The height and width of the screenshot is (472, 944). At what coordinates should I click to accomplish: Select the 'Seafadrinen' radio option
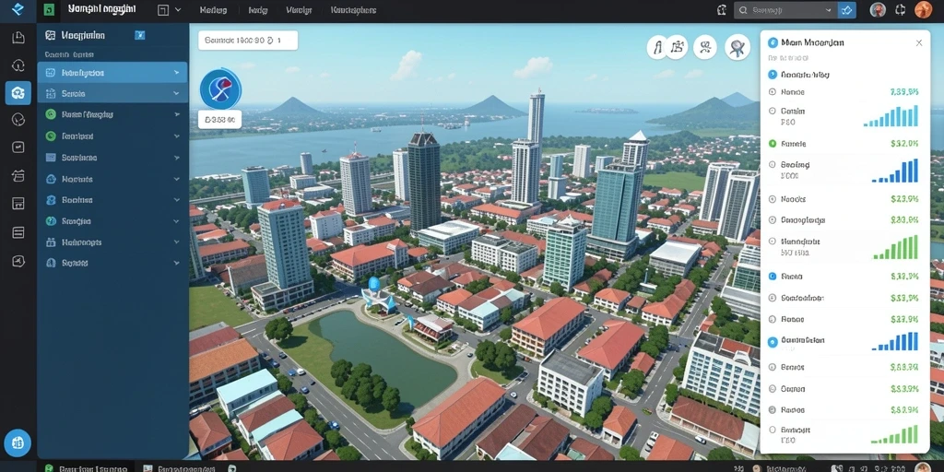773,298
